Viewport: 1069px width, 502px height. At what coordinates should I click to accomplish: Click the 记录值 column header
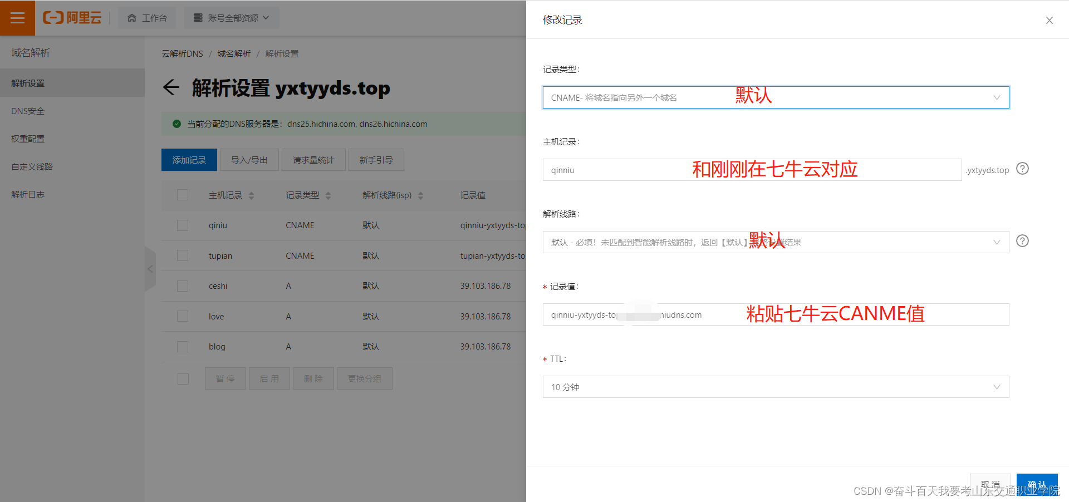[x=473, y=195]
